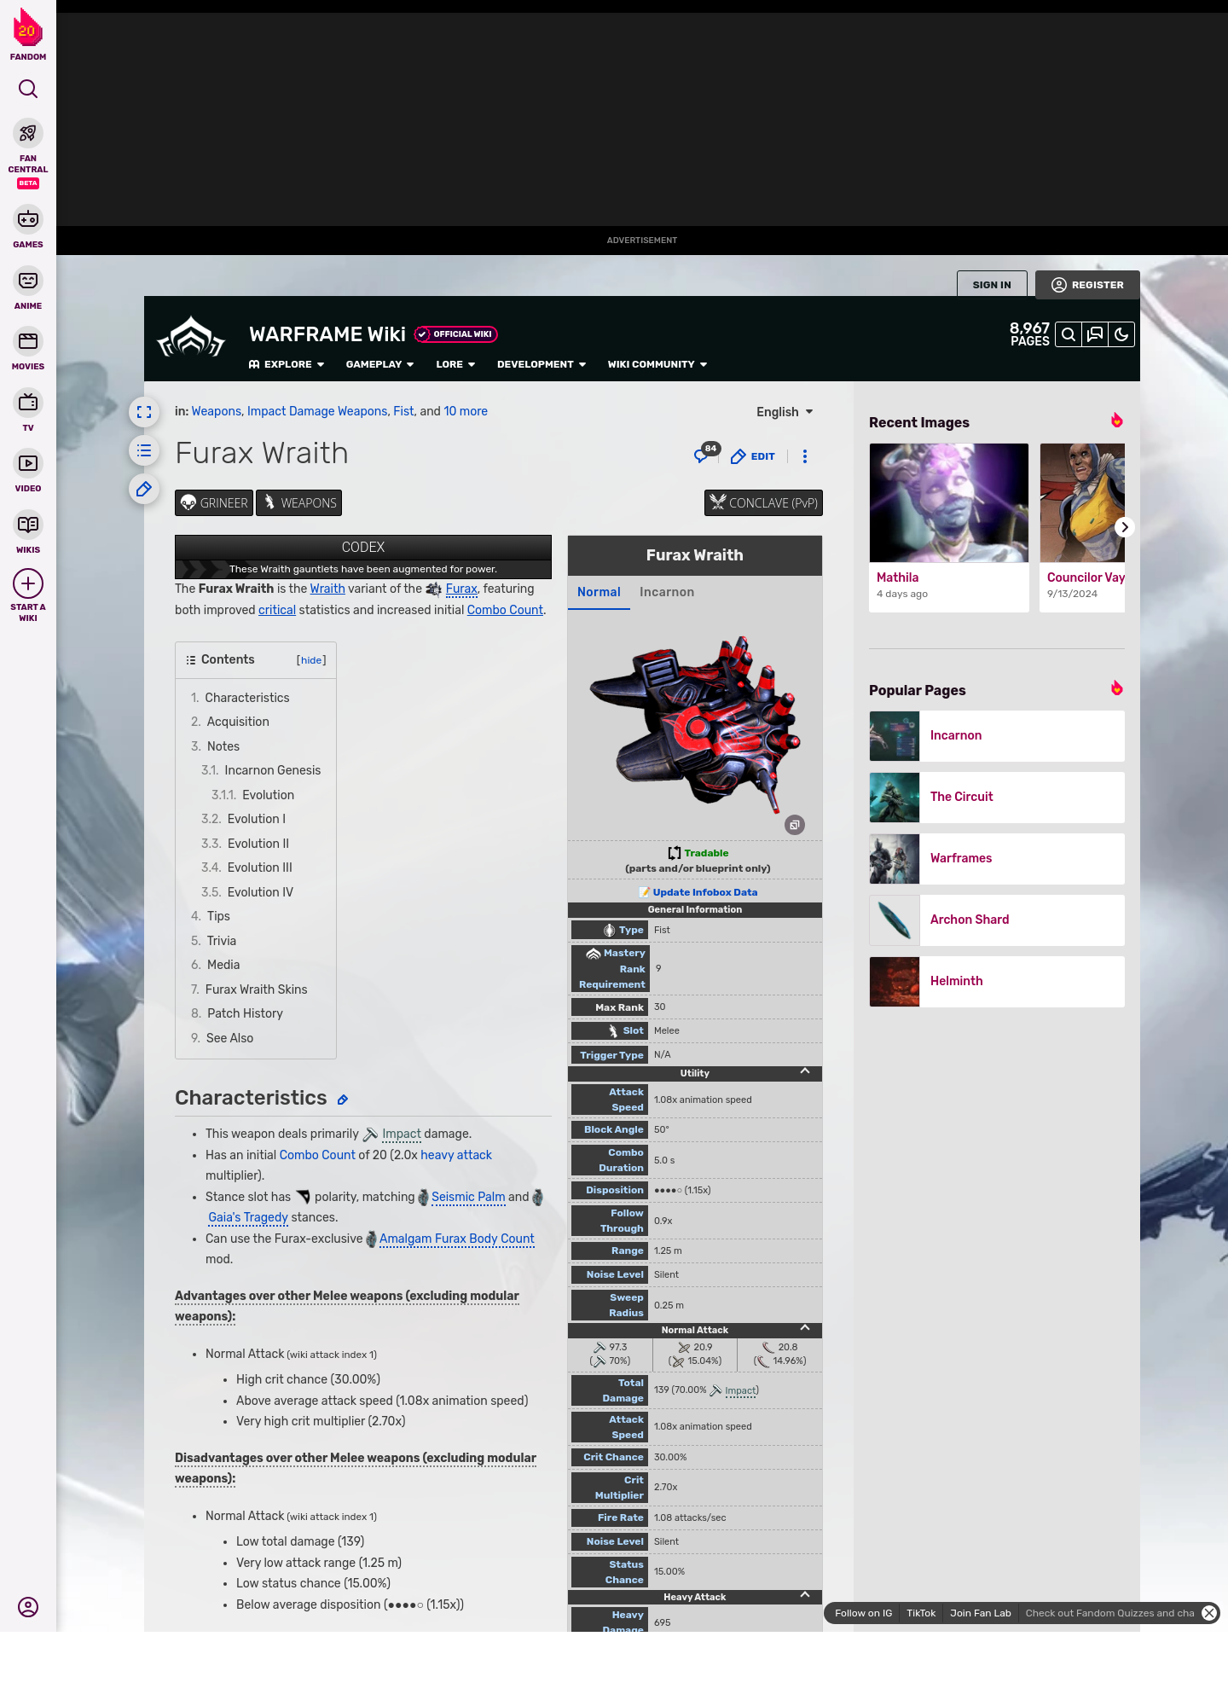
Task: Show next Recent Images with arrow
Action: pyautogui.click(x=1125, y=527)
